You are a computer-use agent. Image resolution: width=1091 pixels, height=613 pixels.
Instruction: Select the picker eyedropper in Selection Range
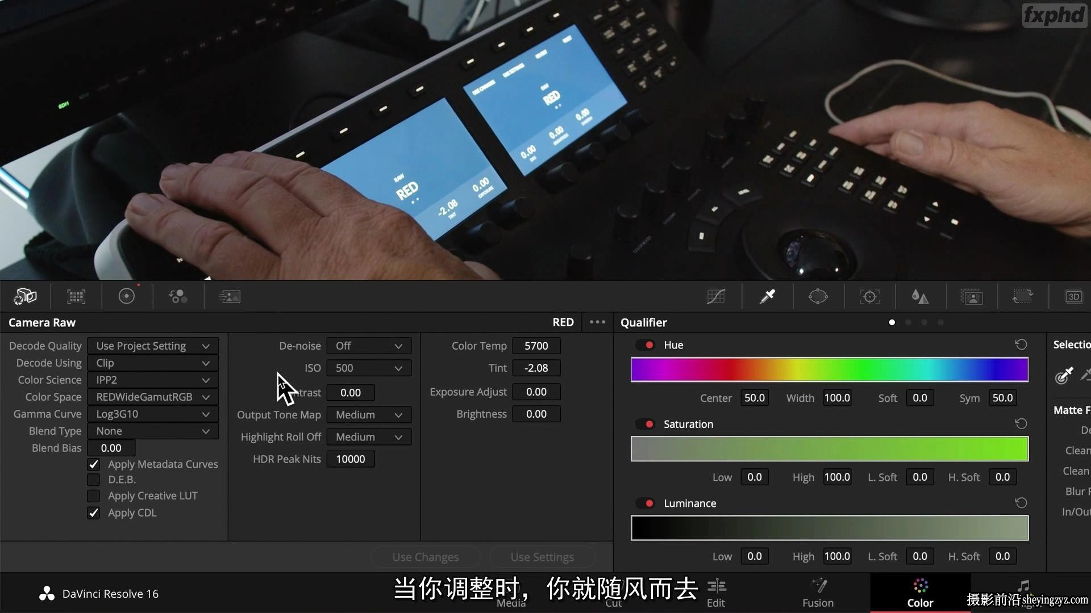pyautogui.click(x=1064, y=375)
